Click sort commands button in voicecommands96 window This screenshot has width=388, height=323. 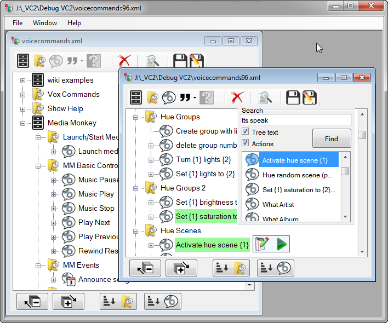pos(276,268)
